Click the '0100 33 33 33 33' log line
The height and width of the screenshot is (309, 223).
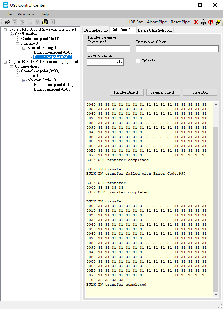(x=105, y=280)
